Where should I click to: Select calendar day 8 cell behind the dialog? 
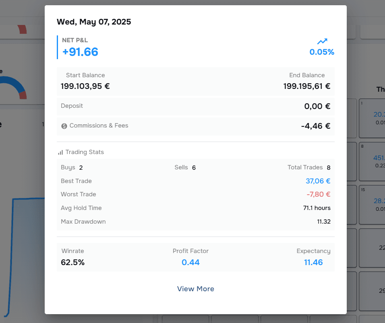[x=371, y=161]
